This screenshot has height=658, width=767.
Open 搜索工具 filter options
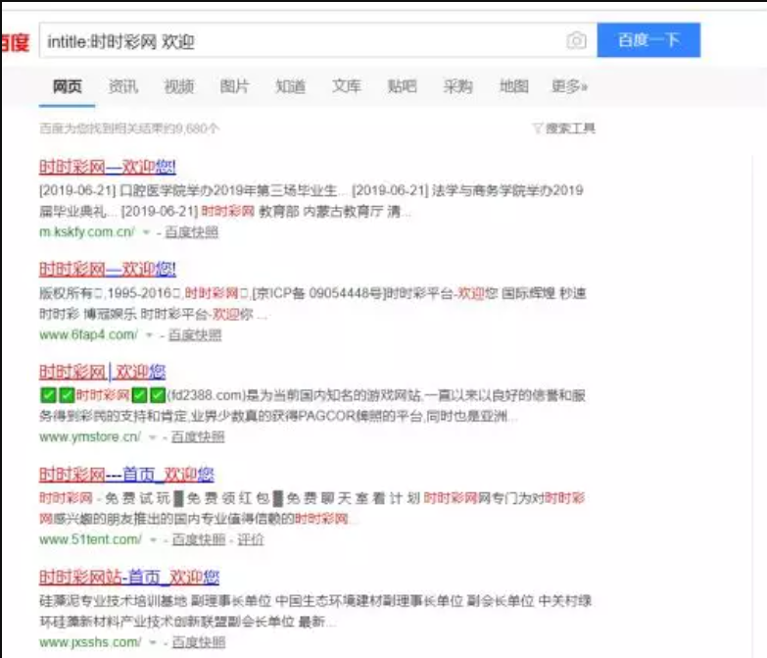coord(563,128)
